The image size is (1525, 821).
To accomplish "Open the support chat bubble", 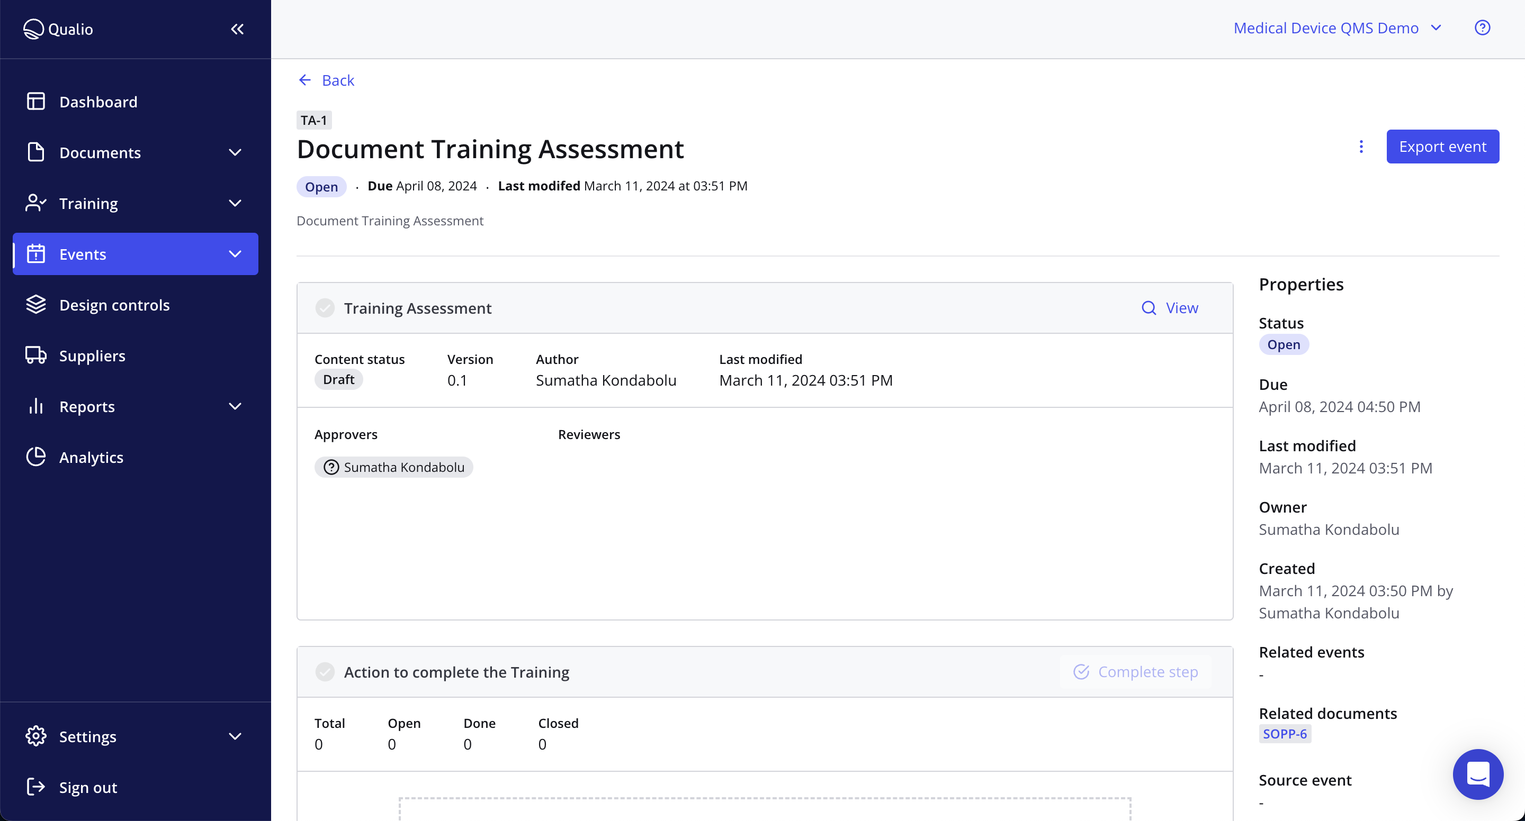I will click(x=1478, y=774).
